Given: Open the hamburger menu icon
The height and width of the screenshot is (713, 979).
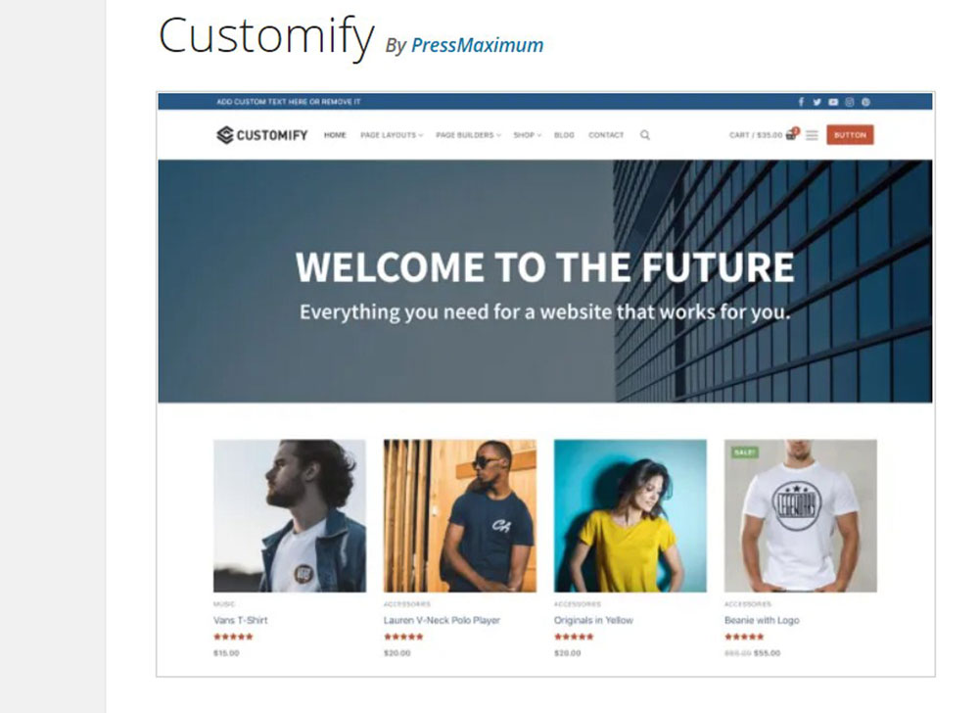Looking at the screenshot, I should (x=812, y=135).
